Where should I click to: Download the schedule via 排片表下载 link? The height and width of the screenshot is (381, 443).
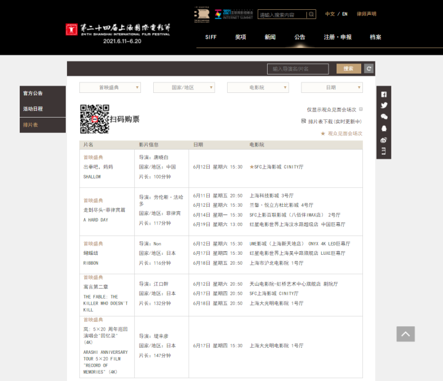point(335,121)
